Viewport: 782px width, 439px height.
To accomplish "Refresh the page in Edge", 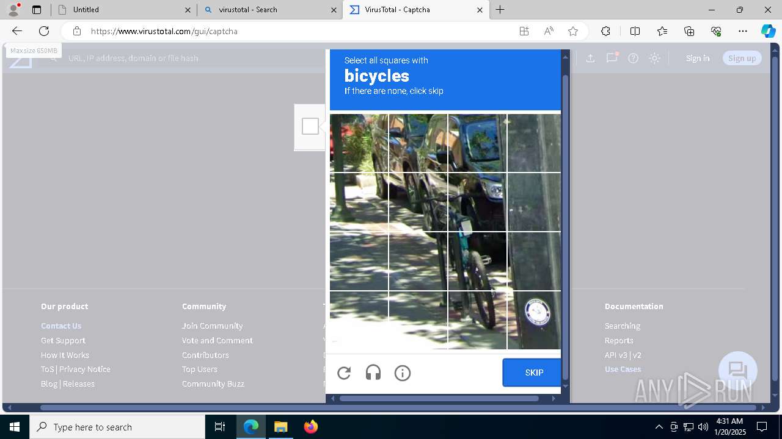I will [x=44, y=31].
